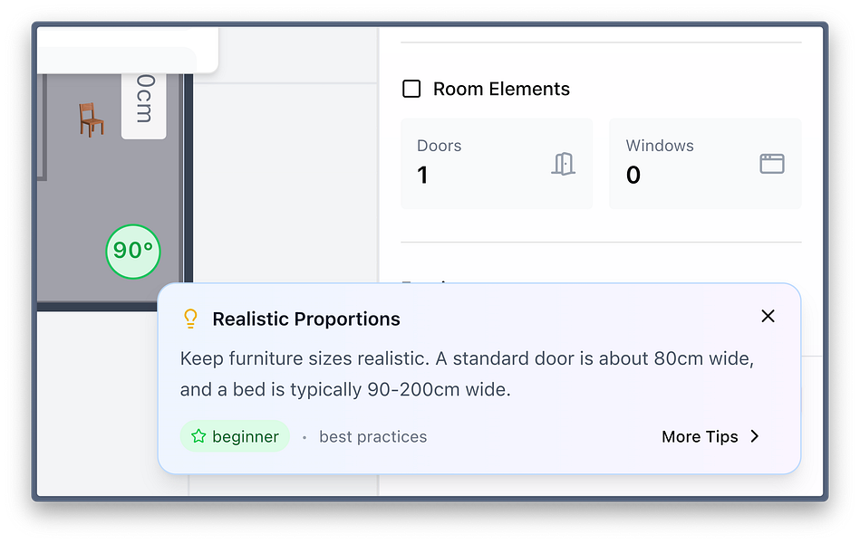Click the green 90° corner angle badge
Viewport: 860px width, 543px height.
tap(132, 251)
